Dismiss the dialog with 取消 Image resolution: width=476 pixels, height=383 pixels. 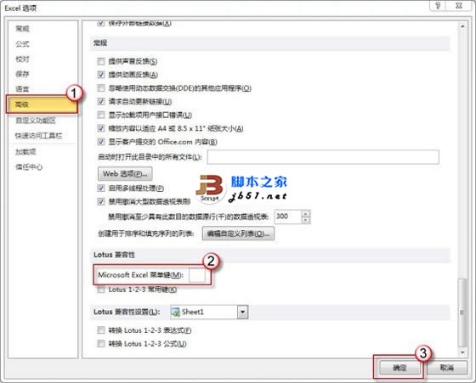pos(447,368)
